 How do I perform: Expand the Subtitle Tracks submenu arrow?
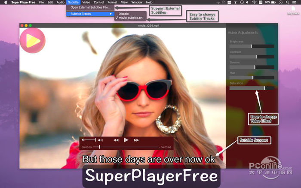coord(111,14)
